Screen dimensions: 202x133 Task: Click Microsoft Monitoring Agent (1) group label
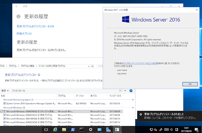coord(18,100)
